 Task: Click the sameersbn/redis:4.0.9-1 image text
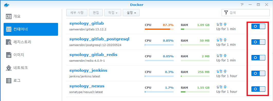[x=87, y=60]
